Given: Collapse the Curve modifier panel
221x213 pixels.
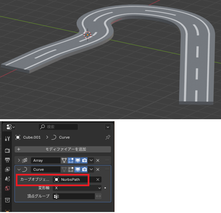Looking at the screenshot, I should [19, 169].
